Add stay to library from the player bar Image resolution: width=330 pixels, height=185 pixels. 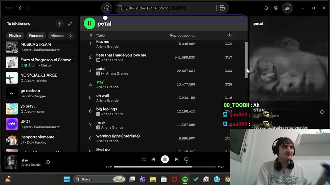pyautogui.click(x=48, y=162)
